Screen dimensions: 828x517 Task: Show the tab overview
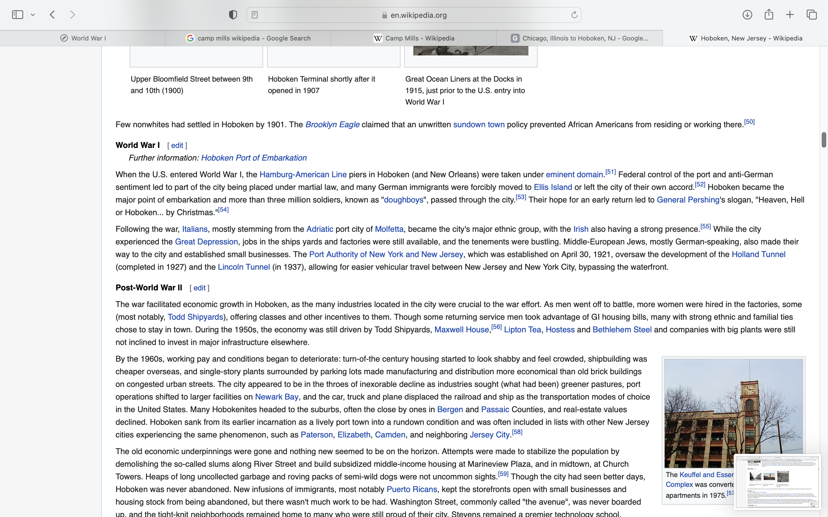tap(812, 15)
